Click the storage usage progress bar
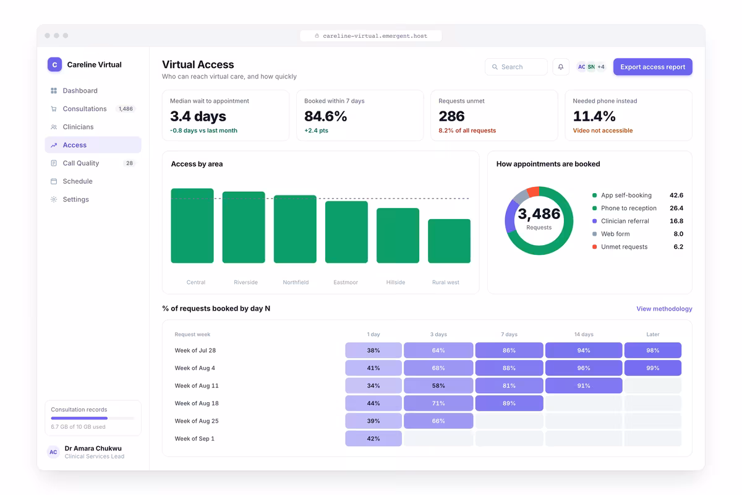742x495 pixels. click(93, 418)
